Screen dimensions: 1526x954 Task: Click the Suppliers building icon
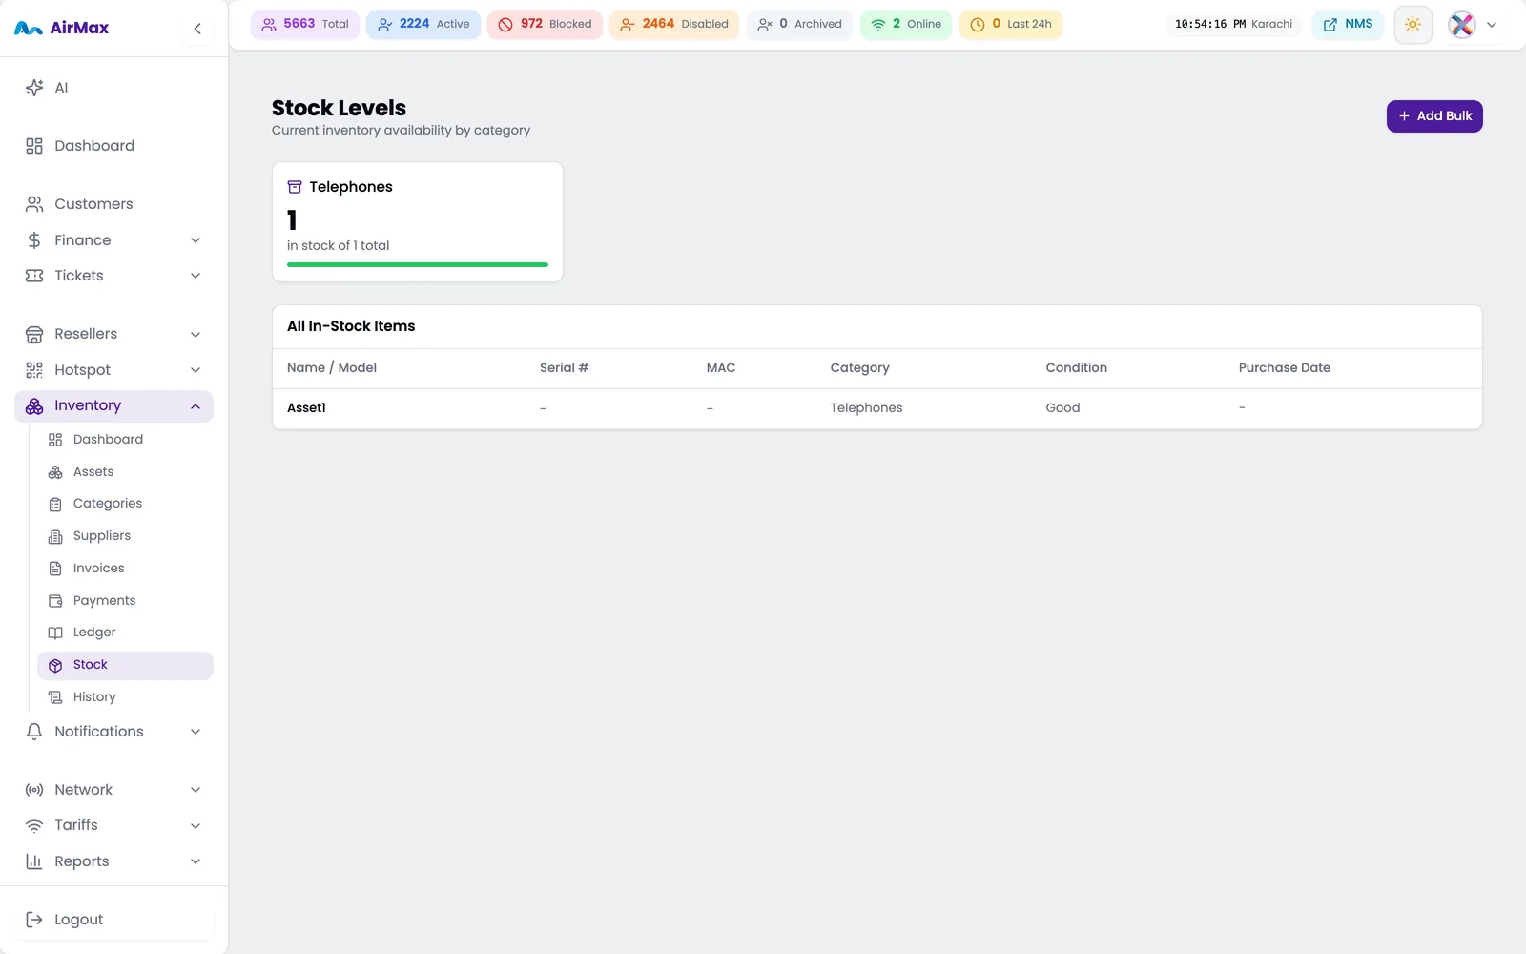coord(55,536)
